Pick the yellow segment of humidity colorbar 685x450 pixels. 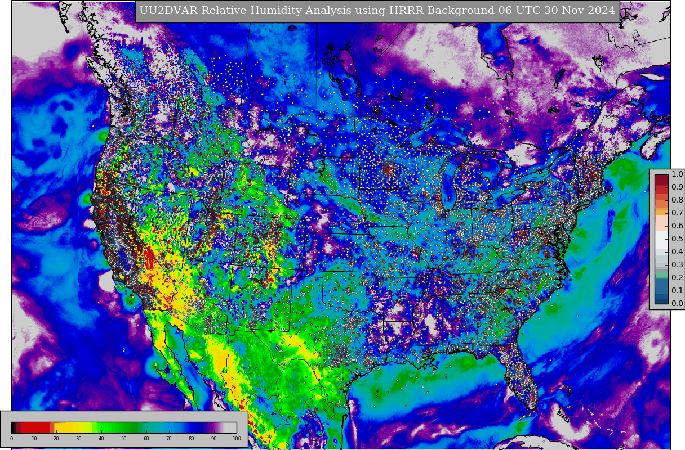coord(73,427)
